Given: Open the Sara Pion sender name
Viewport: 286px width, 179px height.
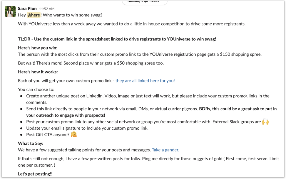Looking at the screenshot, I should point(27,9).
